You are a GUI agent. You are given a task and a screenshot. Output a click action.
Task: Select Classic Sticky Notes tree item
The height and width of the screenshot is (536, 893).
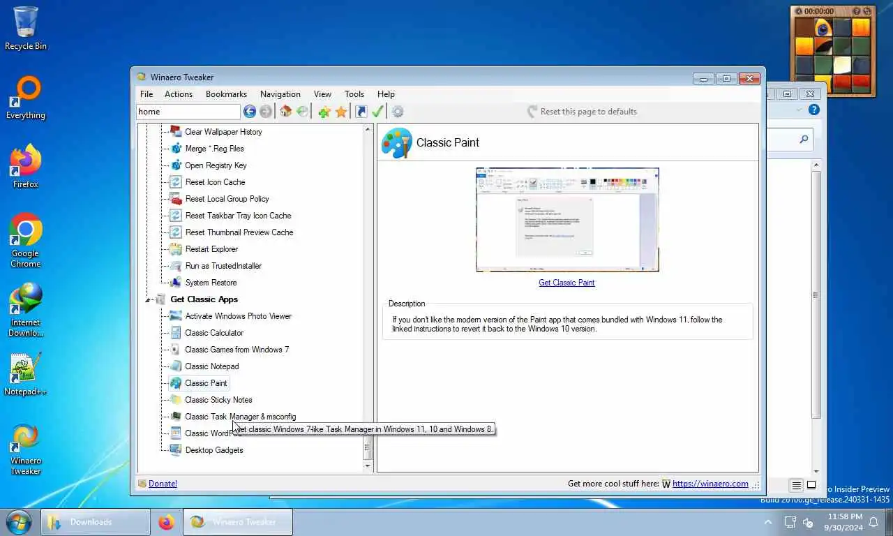[x=218, y=400]
